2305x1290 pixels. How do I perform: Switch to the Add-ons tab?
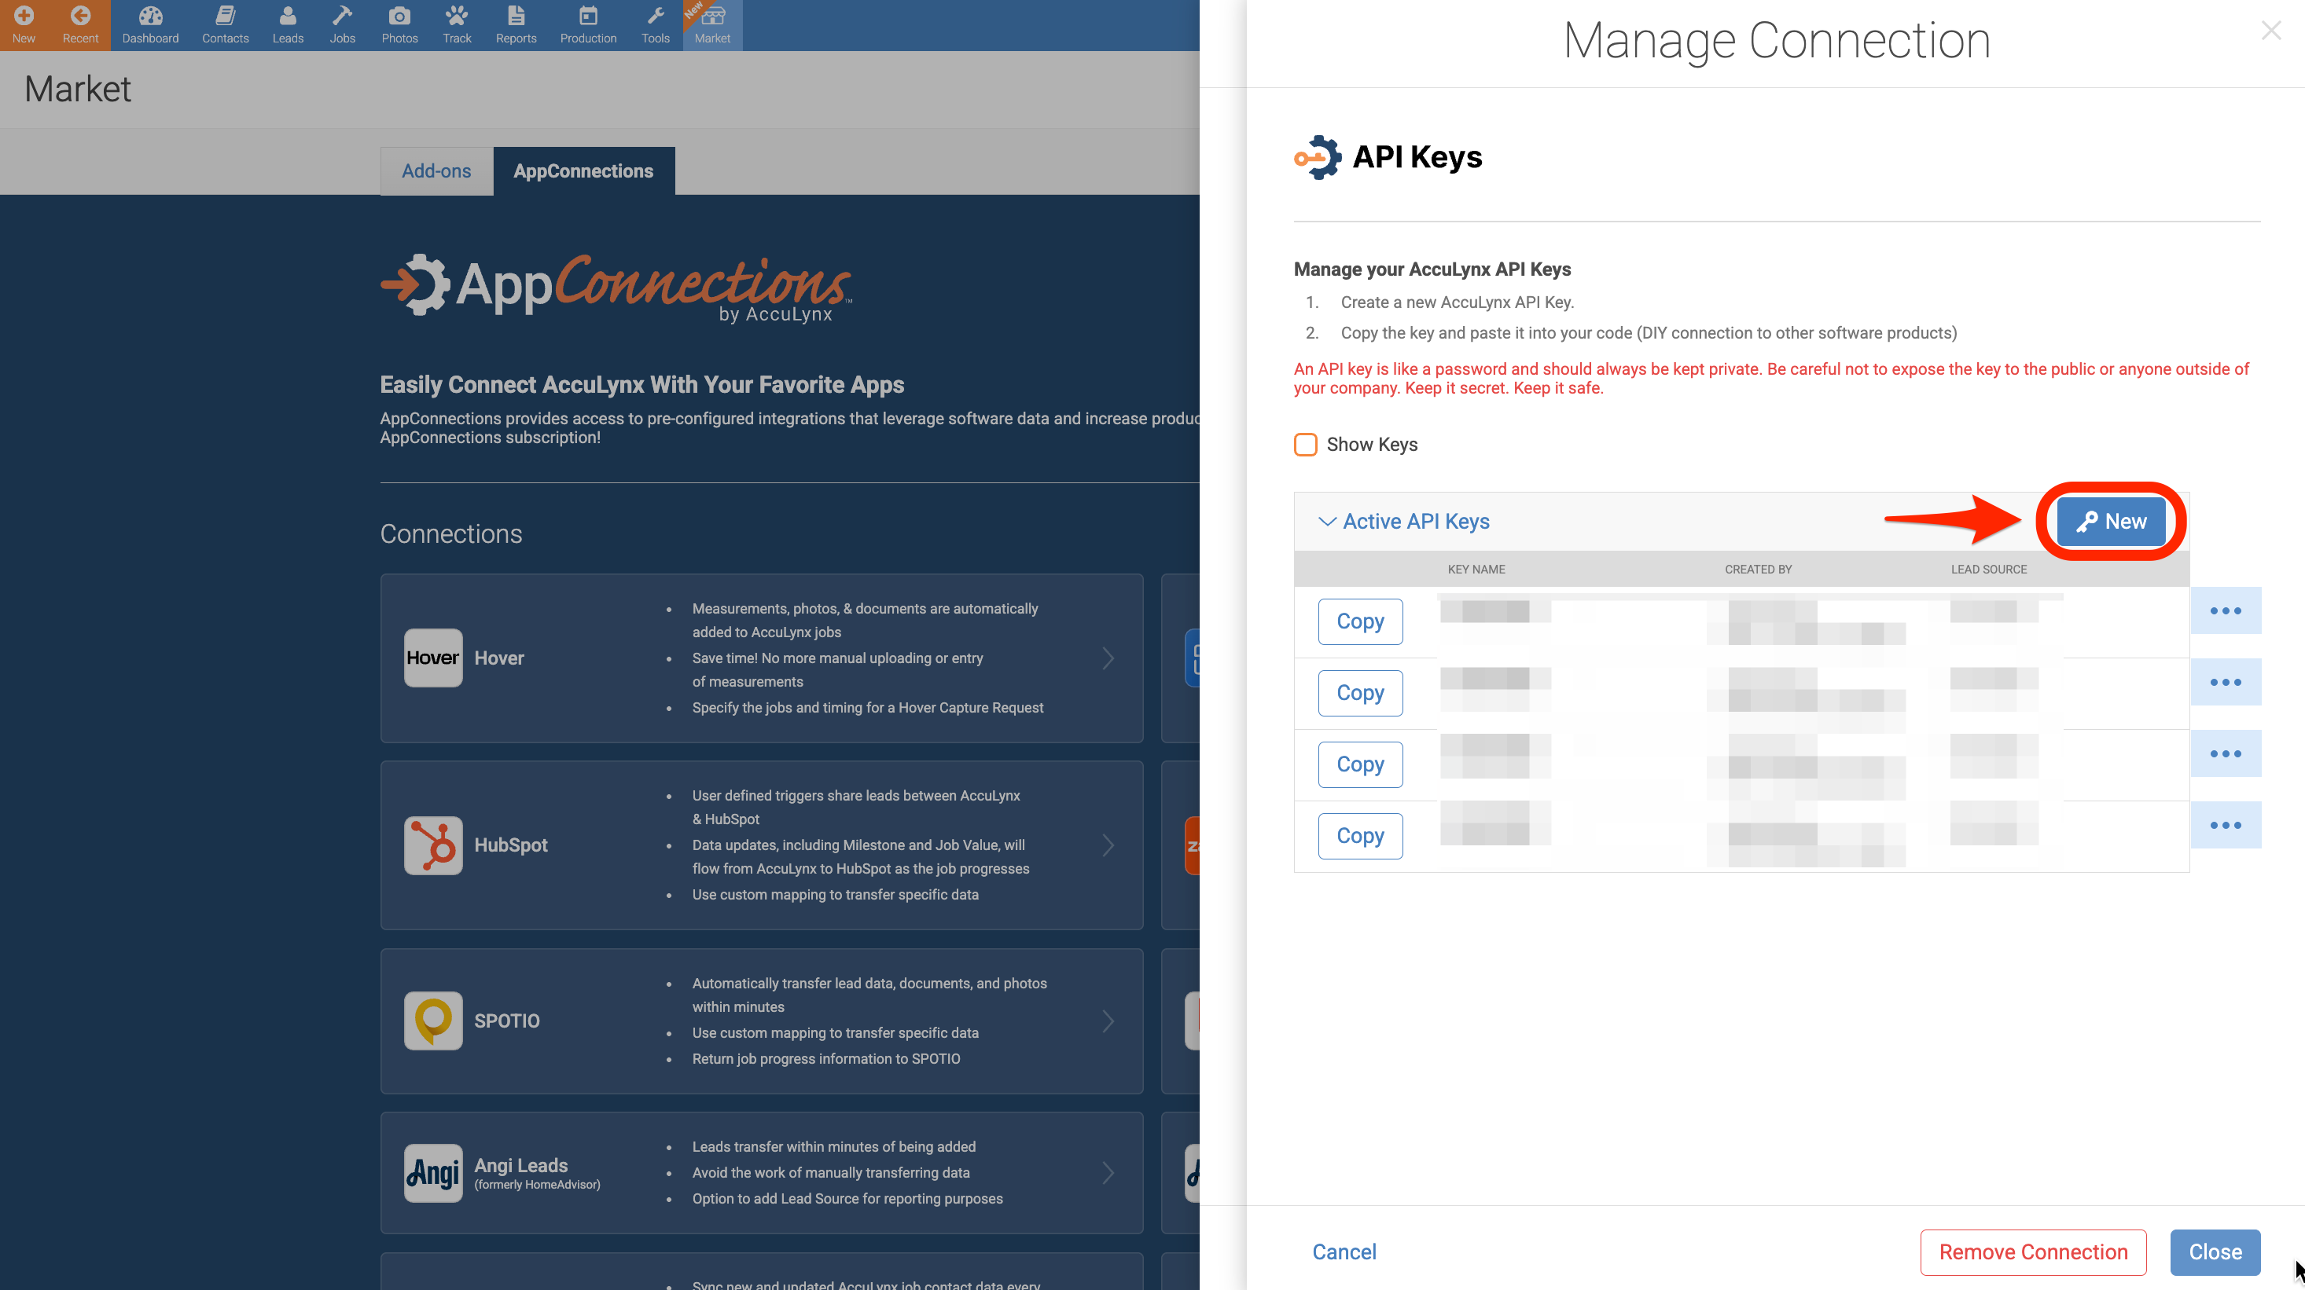point(436,170)
